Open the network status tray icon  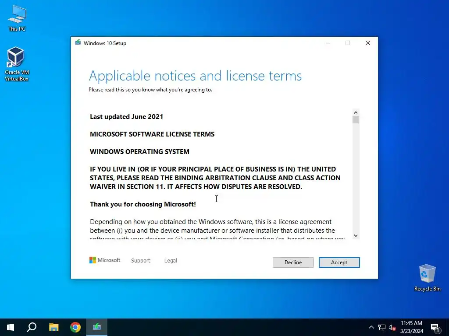pos(382,327)
